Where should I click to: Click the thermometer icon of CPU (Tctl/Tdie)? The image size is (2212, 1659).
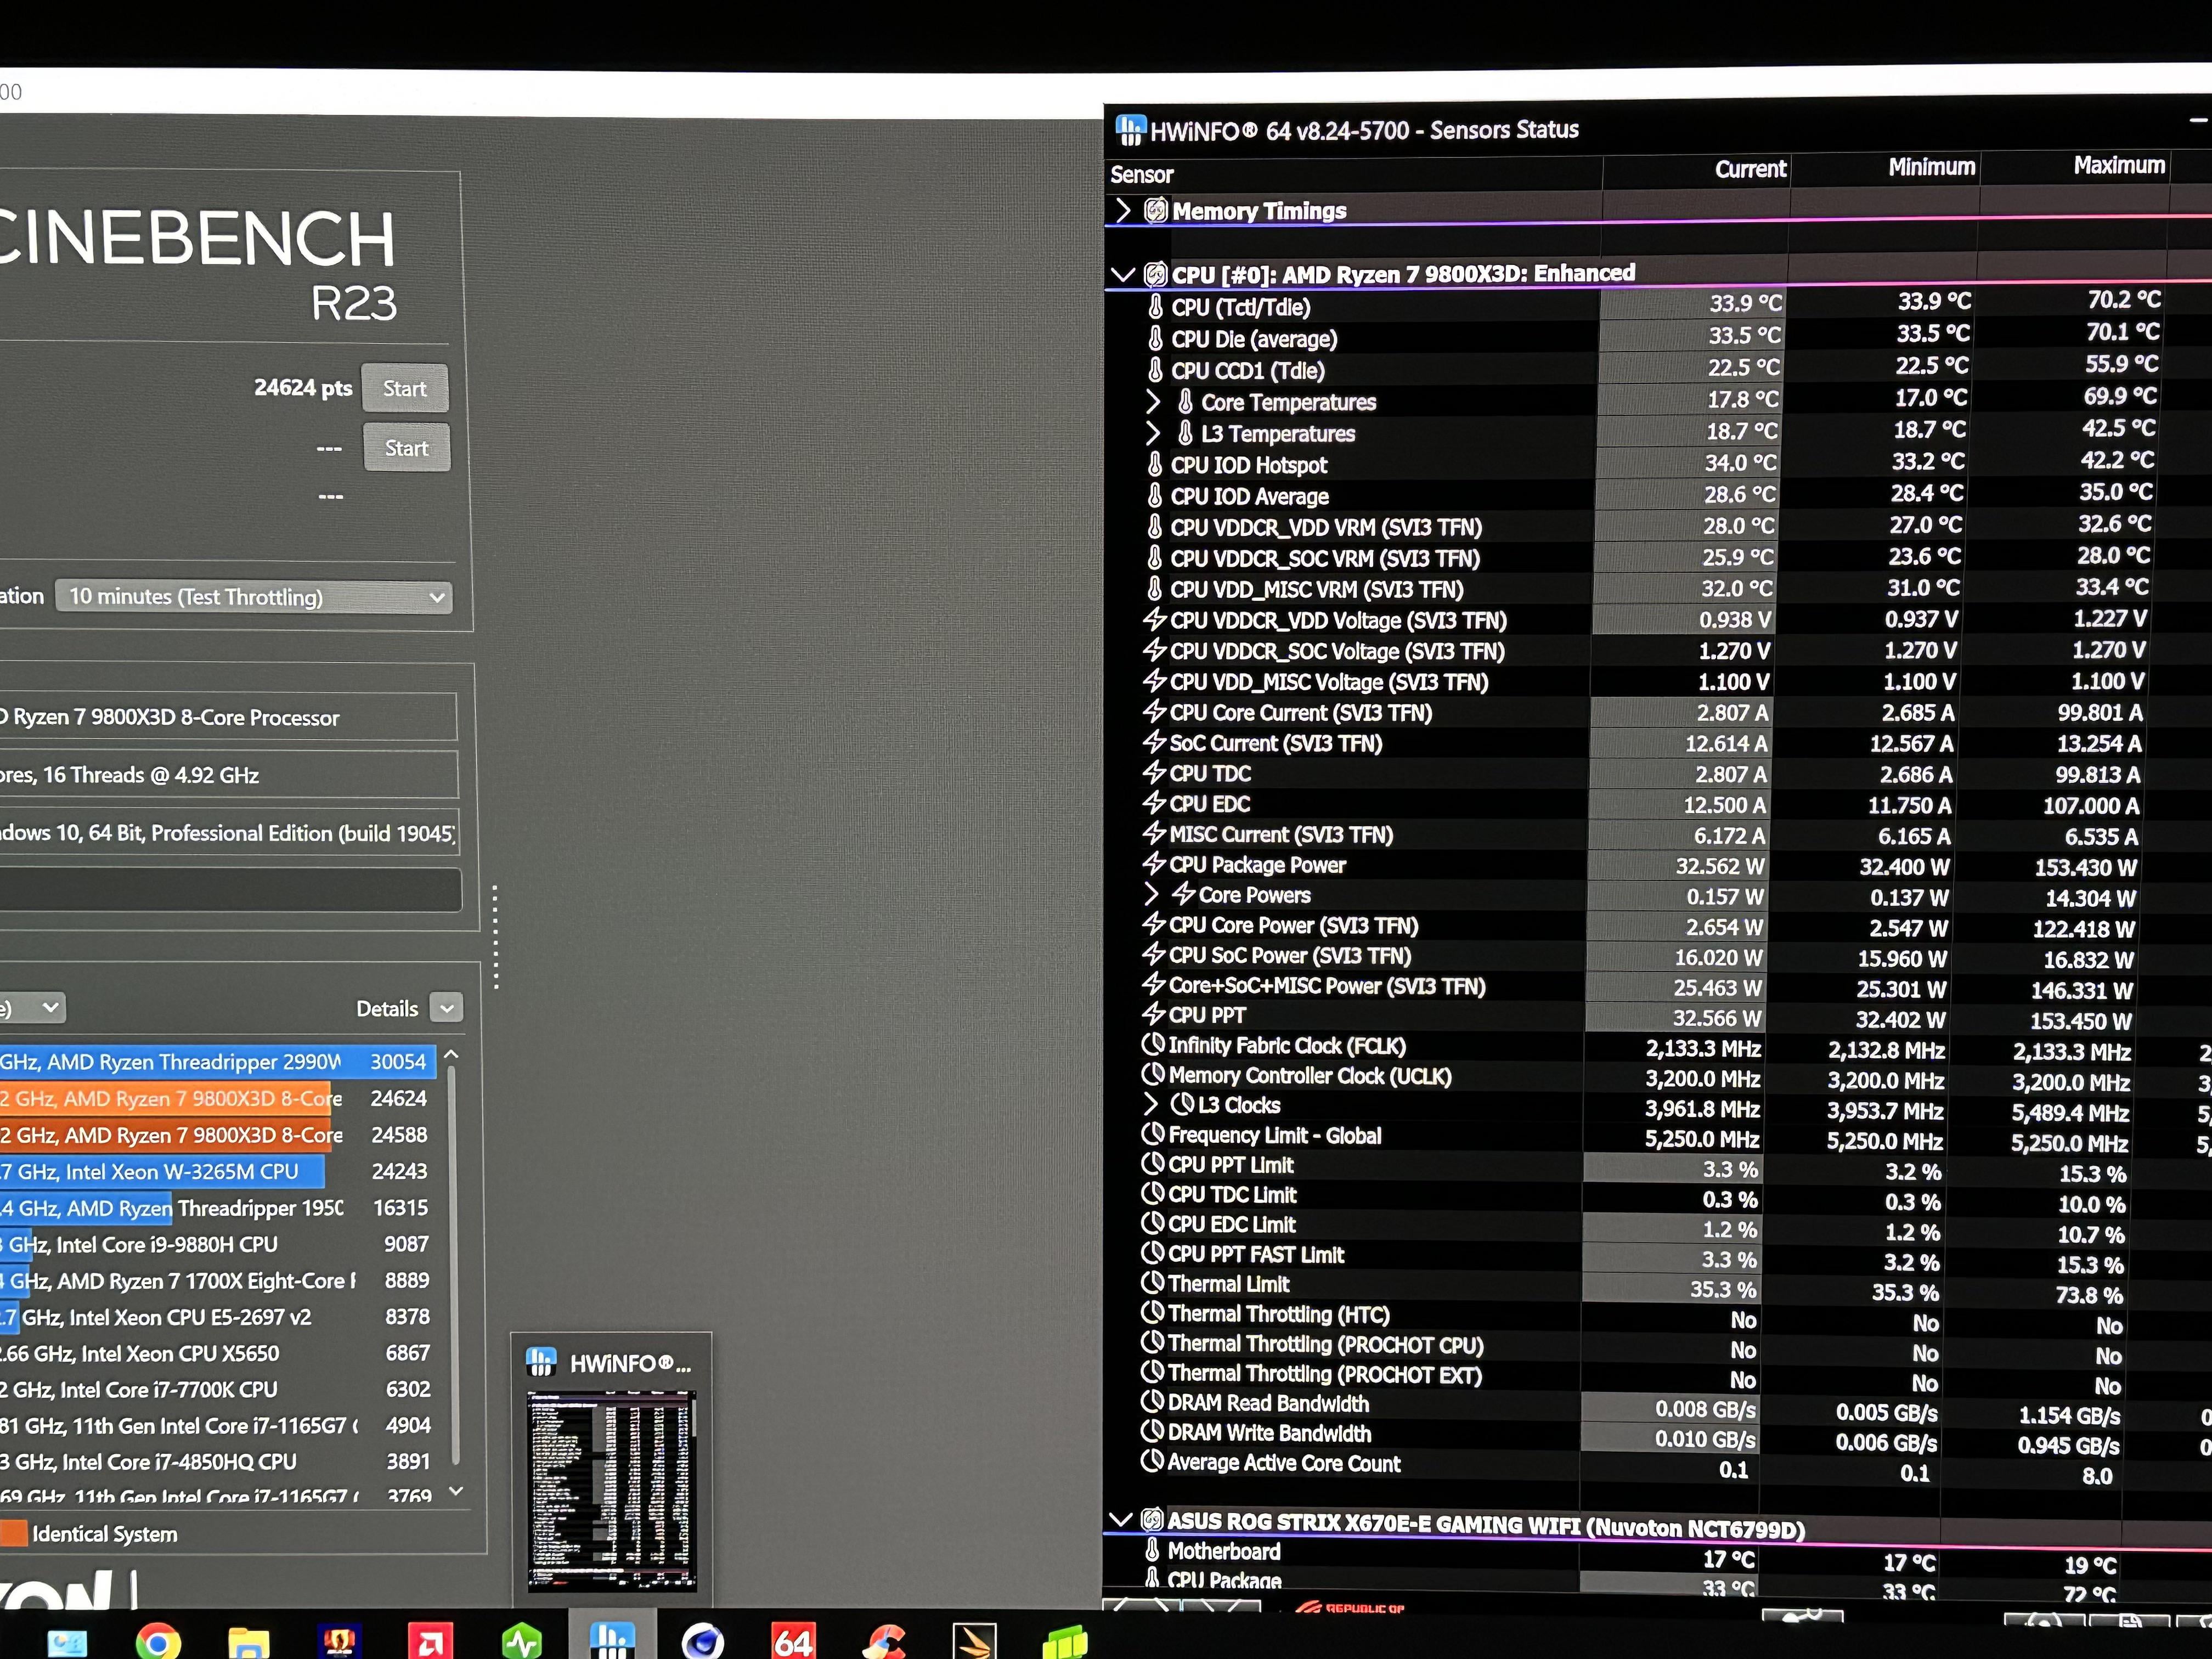1156,306
